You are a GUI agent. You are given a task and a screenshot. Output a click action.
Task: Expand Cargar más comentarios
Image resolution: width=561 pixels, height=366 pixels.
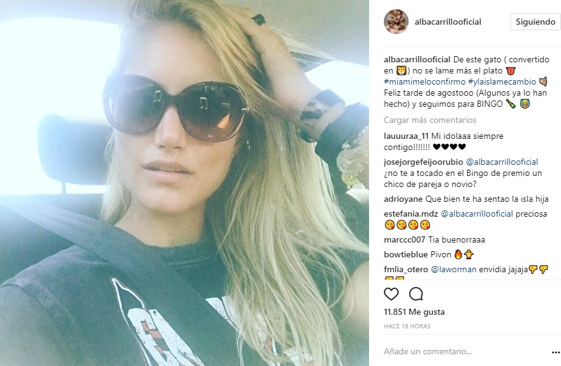tap(430, 120)
